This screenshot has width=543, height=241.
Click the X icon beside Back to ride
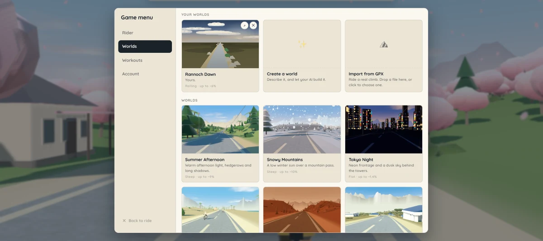pos(124,221)
